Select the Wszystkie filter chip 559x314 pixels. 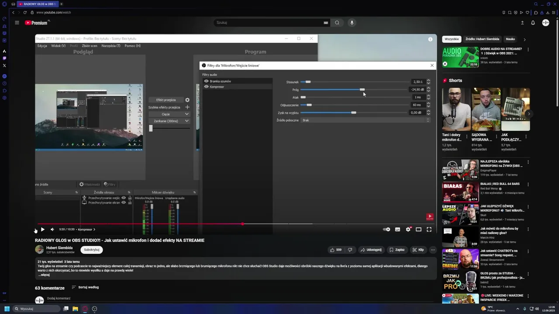click(452, 39)
